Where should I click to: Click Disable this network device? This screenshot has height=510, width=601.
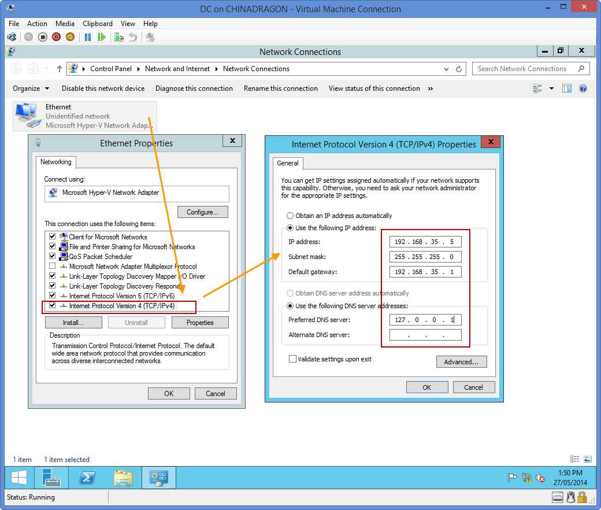click(103, 88)
